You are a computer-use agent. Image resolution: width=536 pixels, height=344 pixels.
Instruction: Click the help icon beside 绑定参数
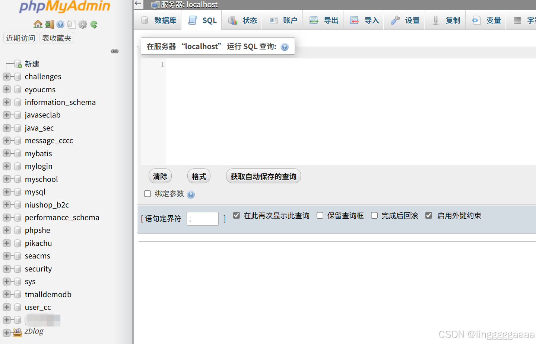pyautogui.click(x=191, y=194)
